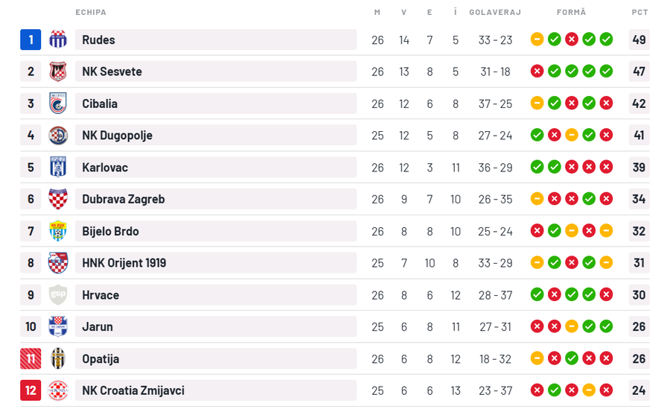Viewport: 670px width, 415px height.
Task: Click the blue position 1 badge
Action: pos(31,39)
